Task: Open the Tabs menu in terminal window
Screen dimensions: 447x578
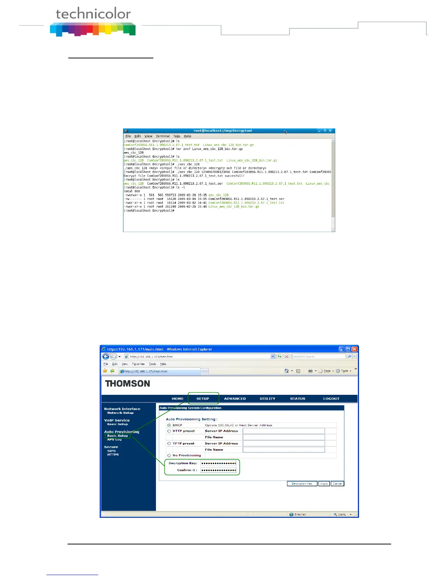Action: point(177,136)
